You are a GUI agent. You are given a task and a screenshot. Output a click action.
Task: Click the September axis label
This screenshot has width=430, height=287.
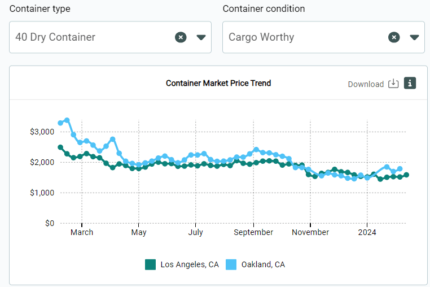253,232
